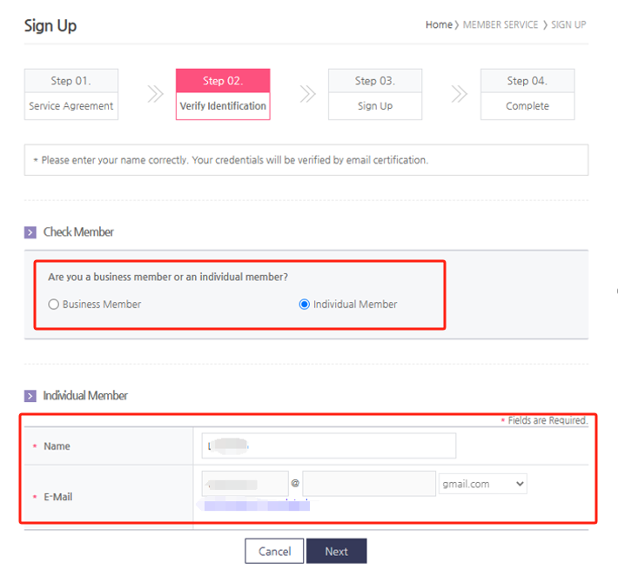Go to Step 01 Service Agreement

pyautogui.click(x=71, y=94)
